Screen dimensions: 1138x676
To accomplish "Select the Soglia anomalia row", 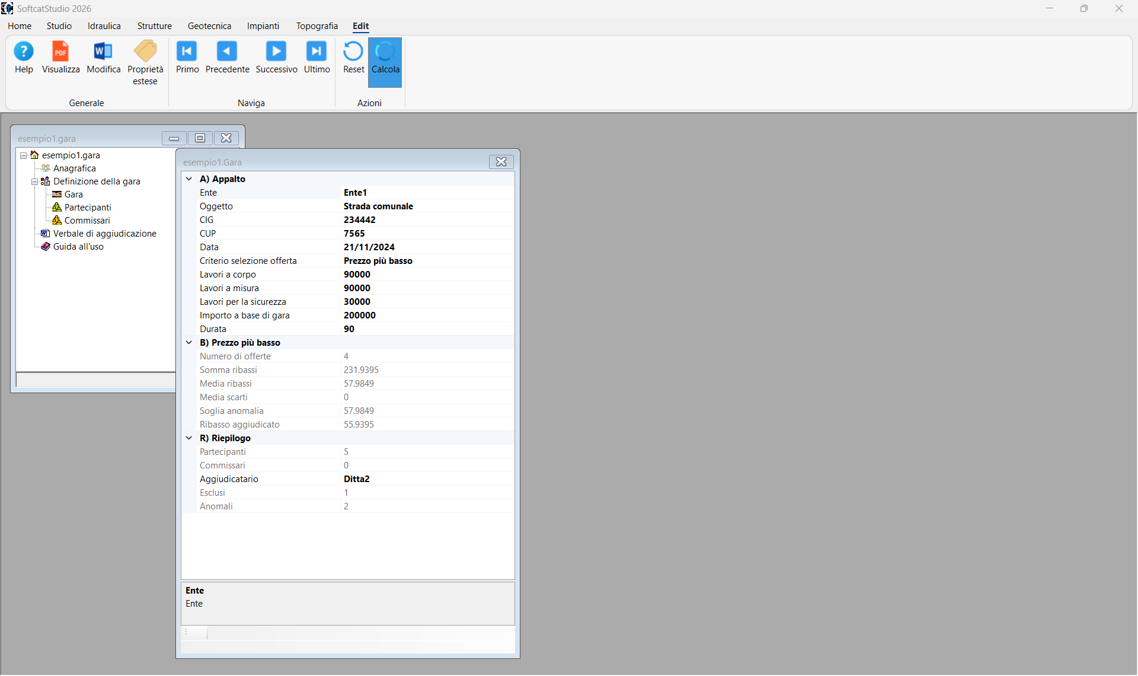I will coord(355,411).
